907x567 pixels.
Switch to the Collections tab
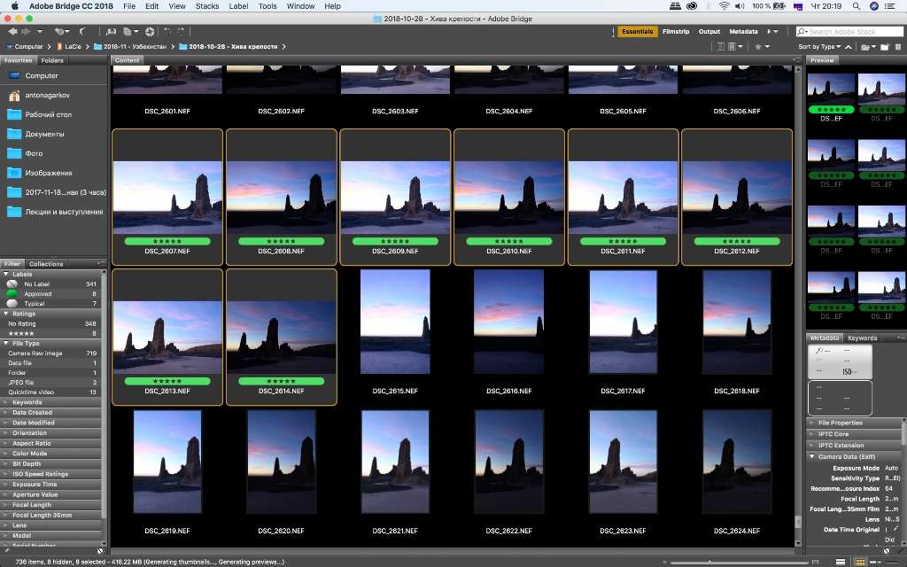[46, 264]
